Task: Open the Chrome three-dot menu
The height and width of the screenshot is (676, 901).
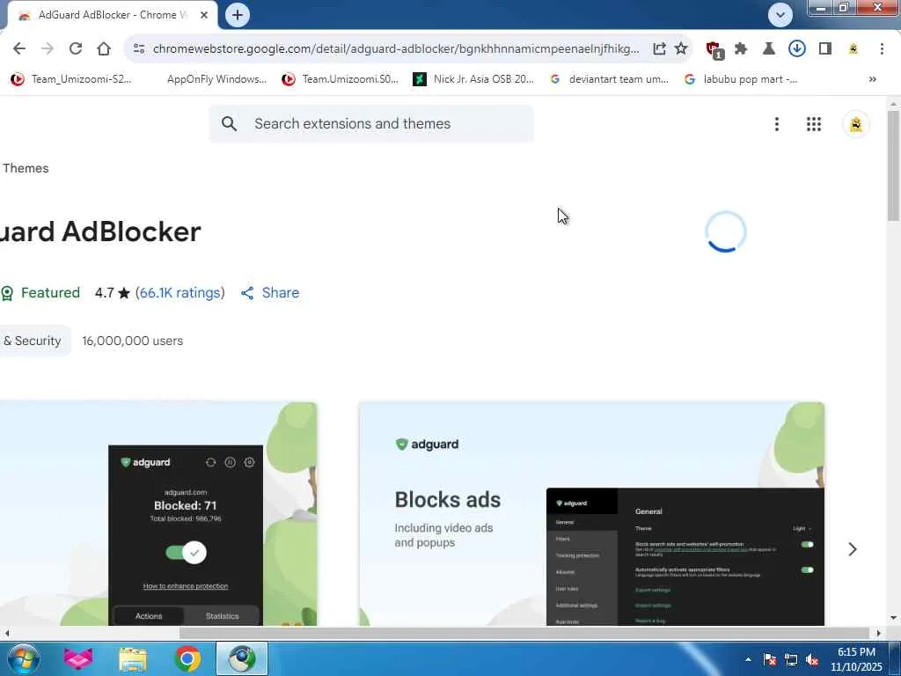Action: pyautogui.click(x=882, y=49)
